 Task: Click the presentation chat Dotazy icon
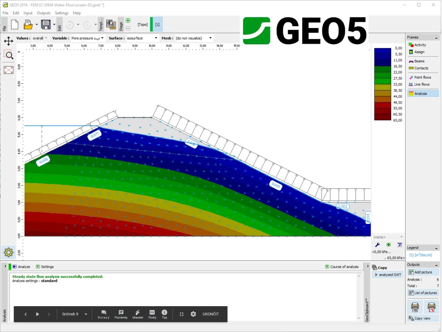coord(104,314)
